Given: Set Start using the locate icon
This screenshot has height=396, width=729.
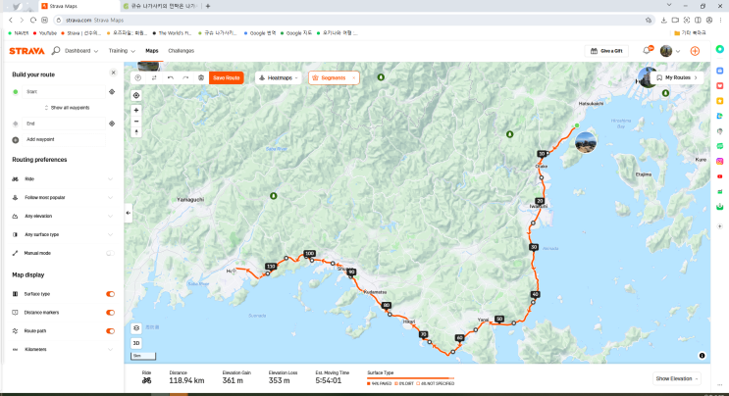Looking at the screenshot, I should [112, 92].
